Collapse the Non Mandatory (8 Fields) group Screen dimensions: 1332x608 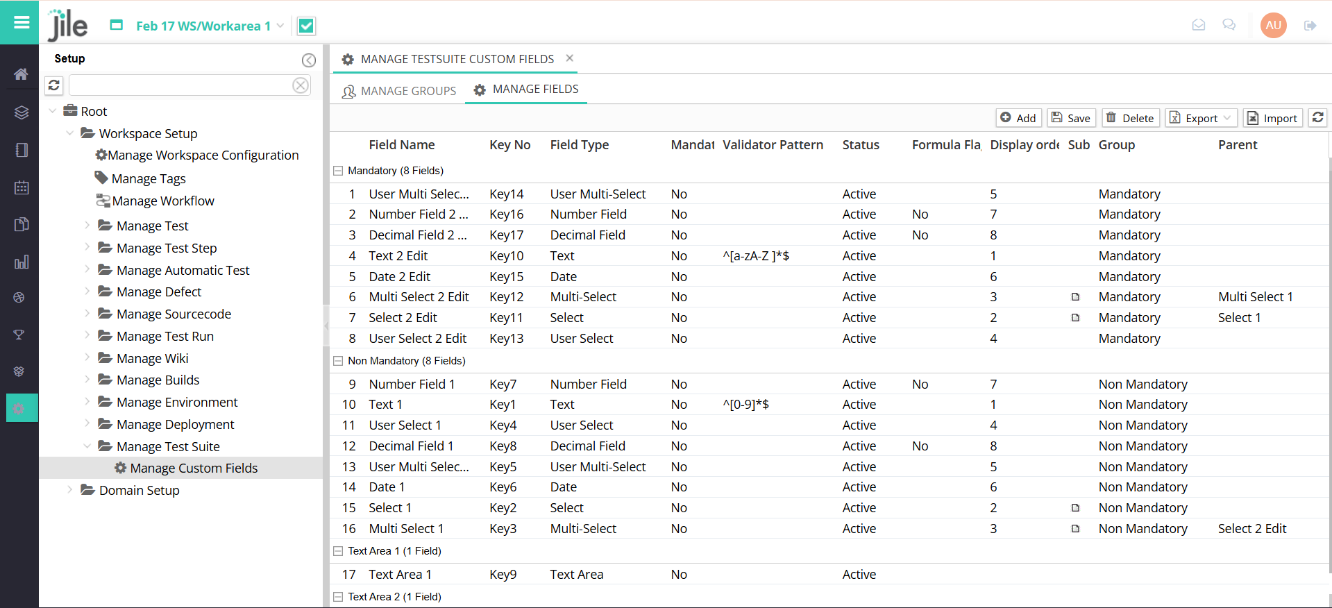point(338,361)
